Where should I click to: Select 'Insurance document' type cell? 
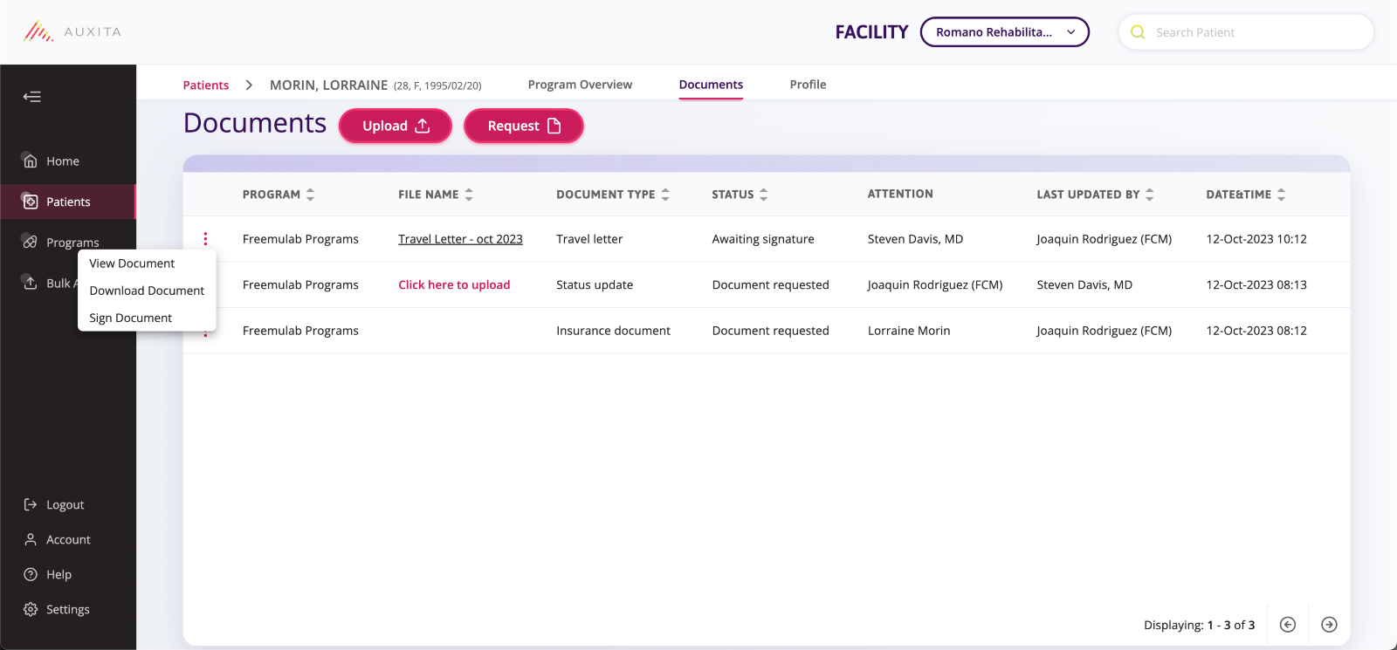(x=613, y=331)
